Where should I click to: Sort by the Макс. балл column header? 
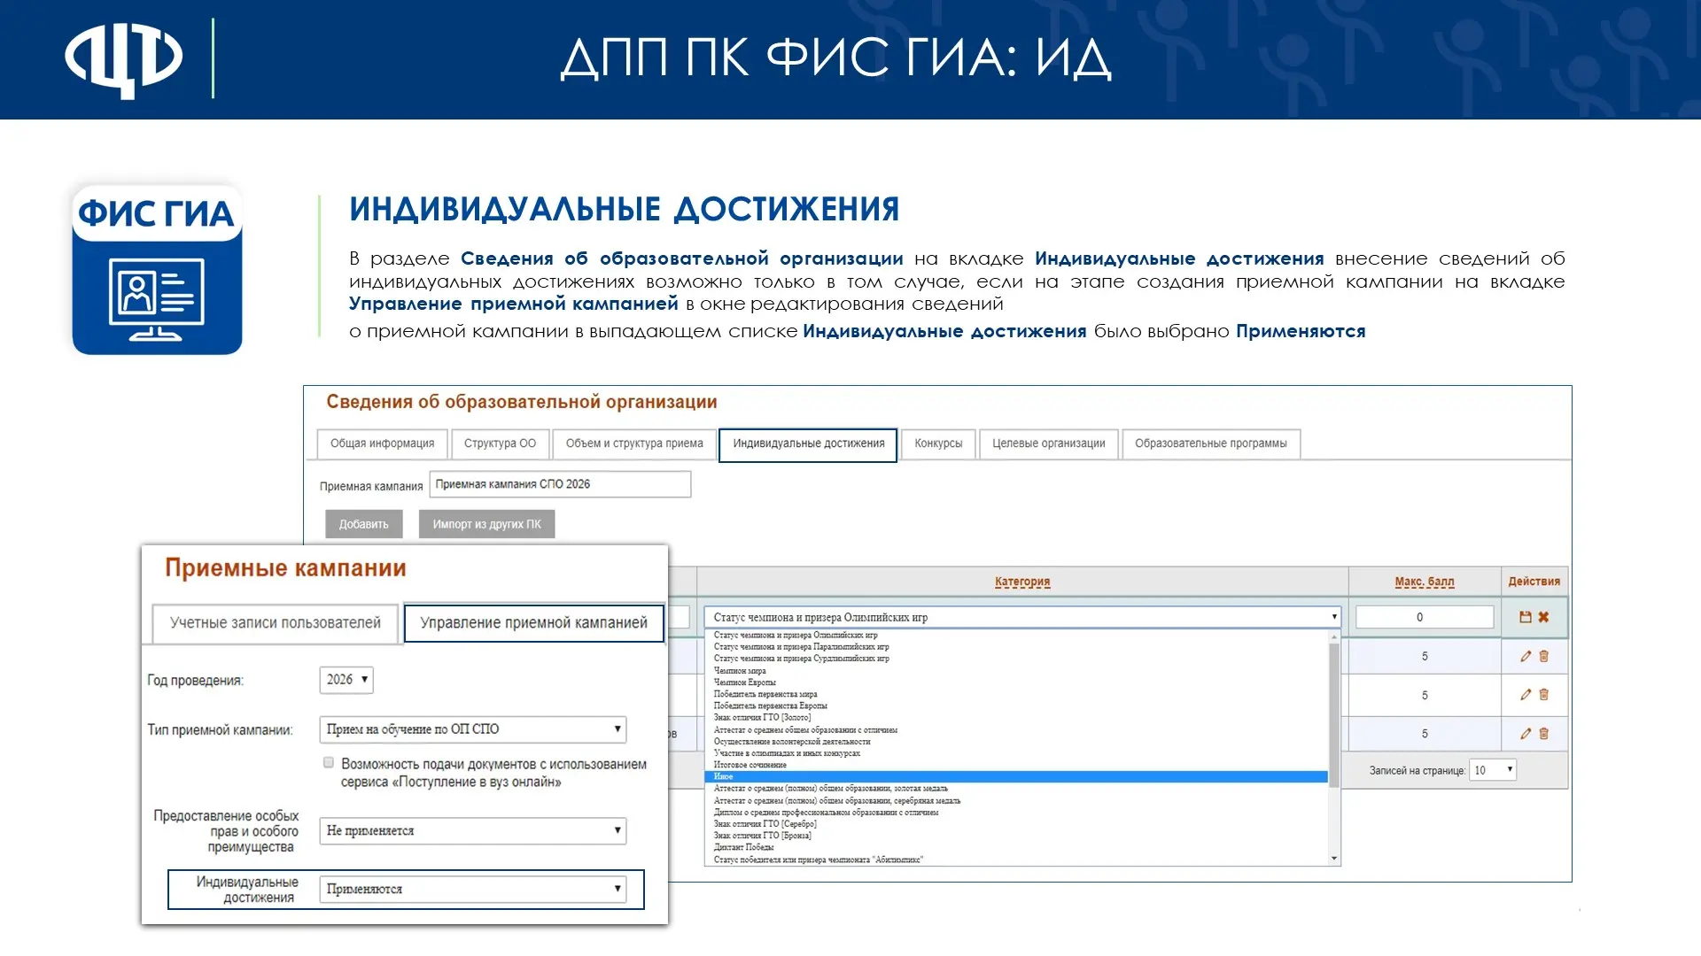click(1425, 582)
